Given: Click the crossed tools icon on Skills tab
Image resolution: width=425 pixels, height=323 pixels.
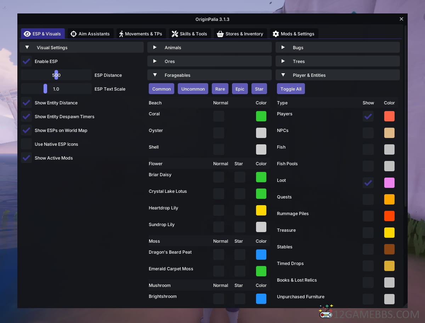Looking at the screenshot, I should pos(175,34).
